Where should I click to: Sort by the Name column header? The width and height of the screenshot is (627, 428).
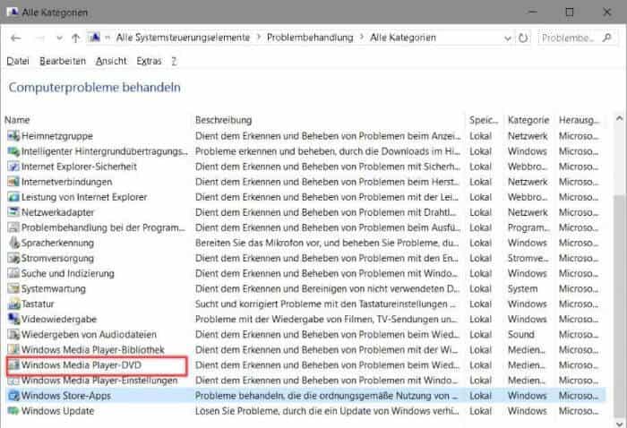17,120
